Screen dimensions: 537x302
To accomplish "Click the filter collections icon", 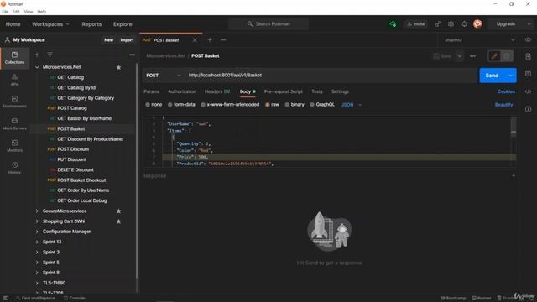I will (x=50, y=55).
